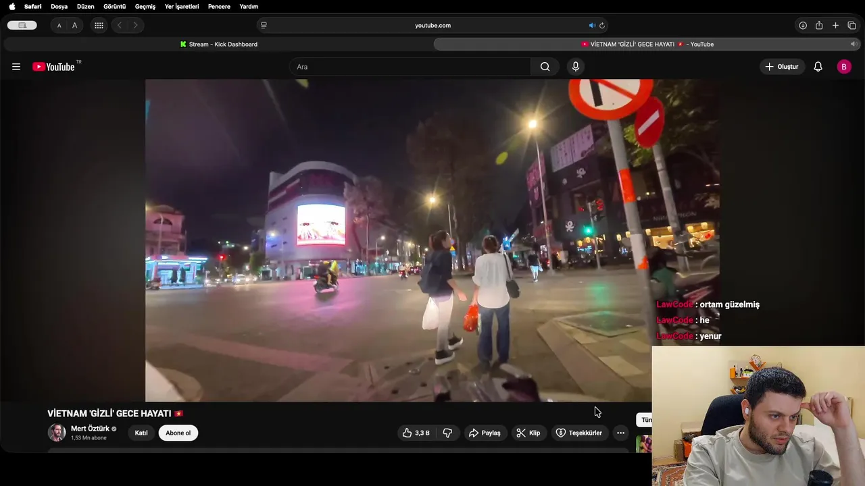This screenshot has width=865, height=486.
Task: Show Safari downloads
Action: [x=803, y=26]
